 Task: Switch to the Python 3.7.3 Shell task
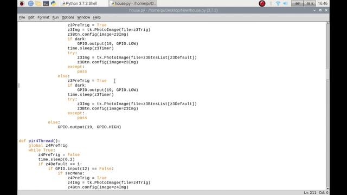tap(80, 3)
